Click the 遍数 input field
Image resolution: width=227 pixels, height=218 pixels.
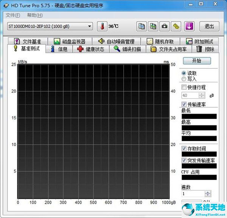coord(193,194)
